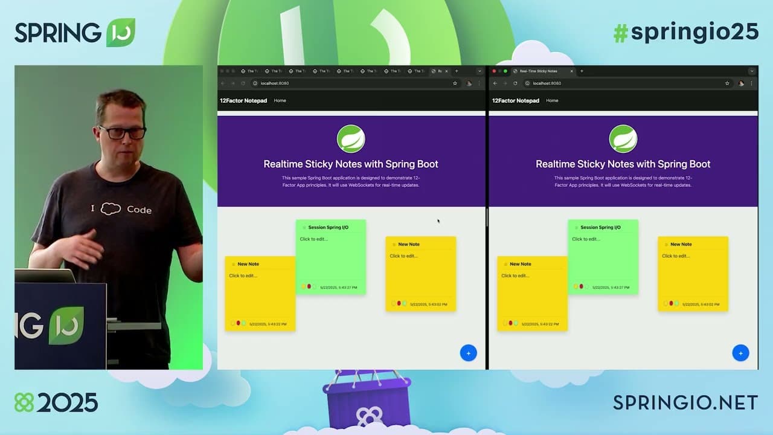The image size is (773, 435).
Task: Close the Real-Time Sticky Notes tab
Action: click(571, 71)
